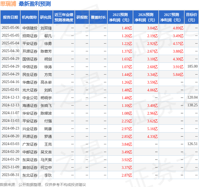Select the date 2025-05-06 cell

coord(10,28)
